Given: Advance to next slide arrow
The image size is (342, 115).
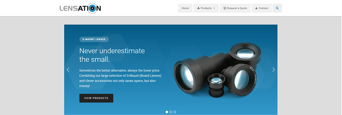Looking at the screenshot, I should 274,70.
